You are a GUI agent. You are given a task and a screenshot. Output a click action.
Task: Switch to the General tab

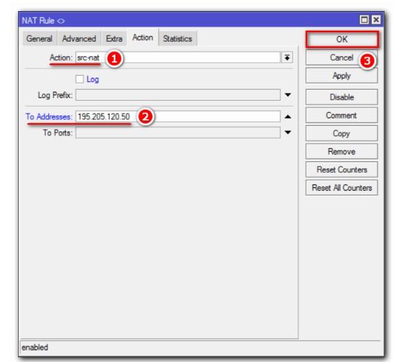39,39
